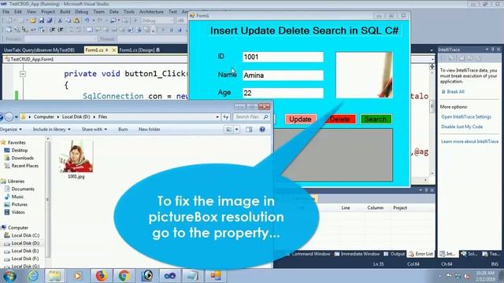Click Internet Explorer icon in the taskbar
504x283 pixels.
pyautogui.click(x=33, y=276)
